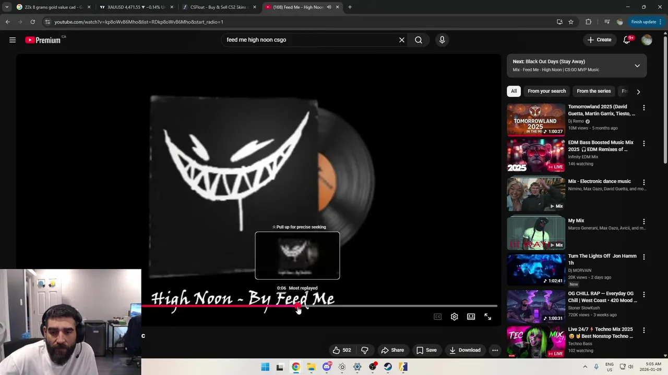668x375 pixels.
Task: Select the 'All' filter chip
Action: coord(514,91)
